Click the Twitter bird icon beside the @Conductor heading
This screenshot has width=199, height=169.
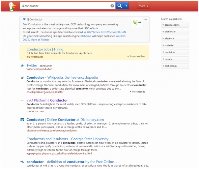point(24,19)
